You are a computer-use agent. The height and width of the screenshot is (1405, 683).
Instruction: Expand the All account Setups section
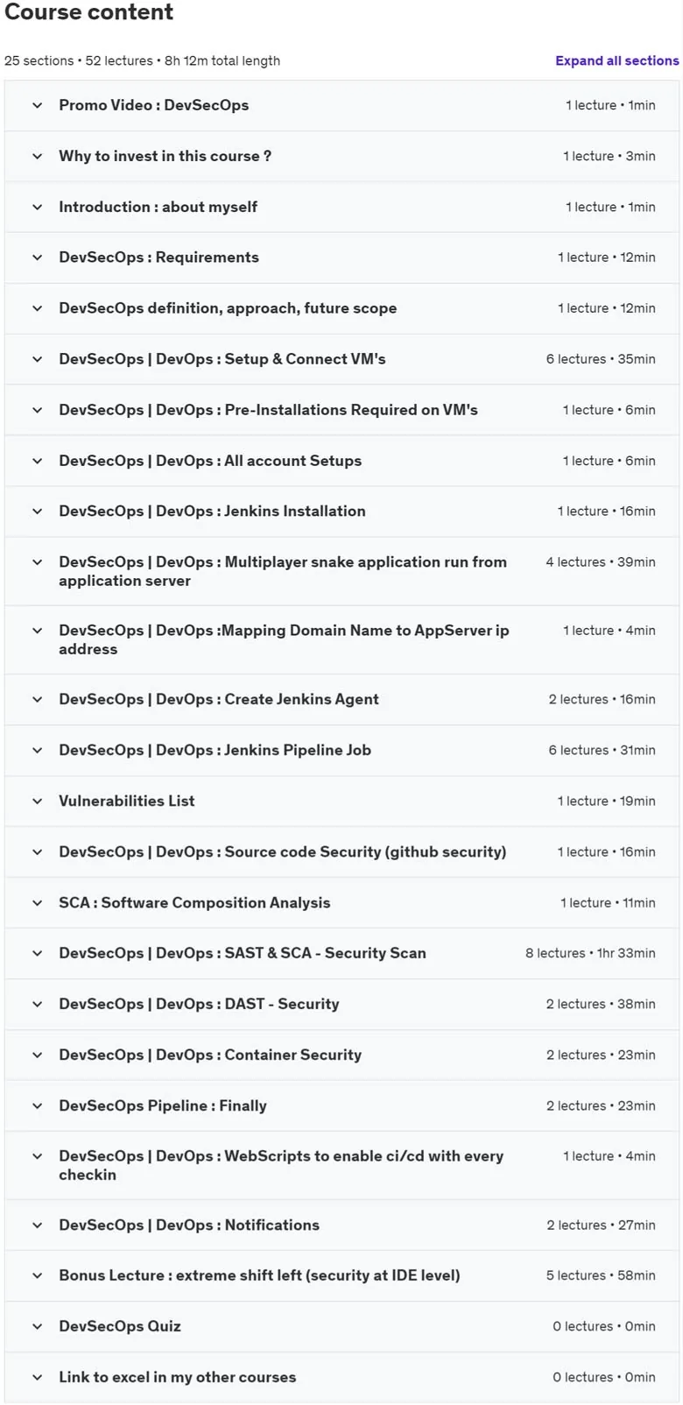tap(341, 461)
